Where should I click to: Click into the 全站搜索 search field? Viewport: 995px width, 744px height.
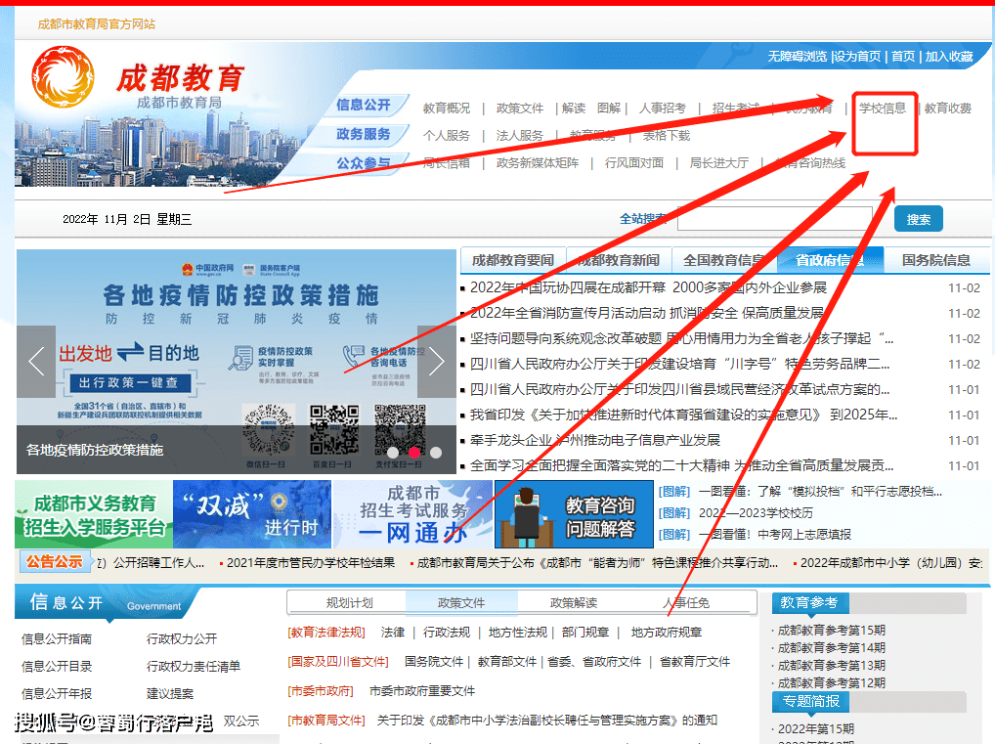pos(775,219)
